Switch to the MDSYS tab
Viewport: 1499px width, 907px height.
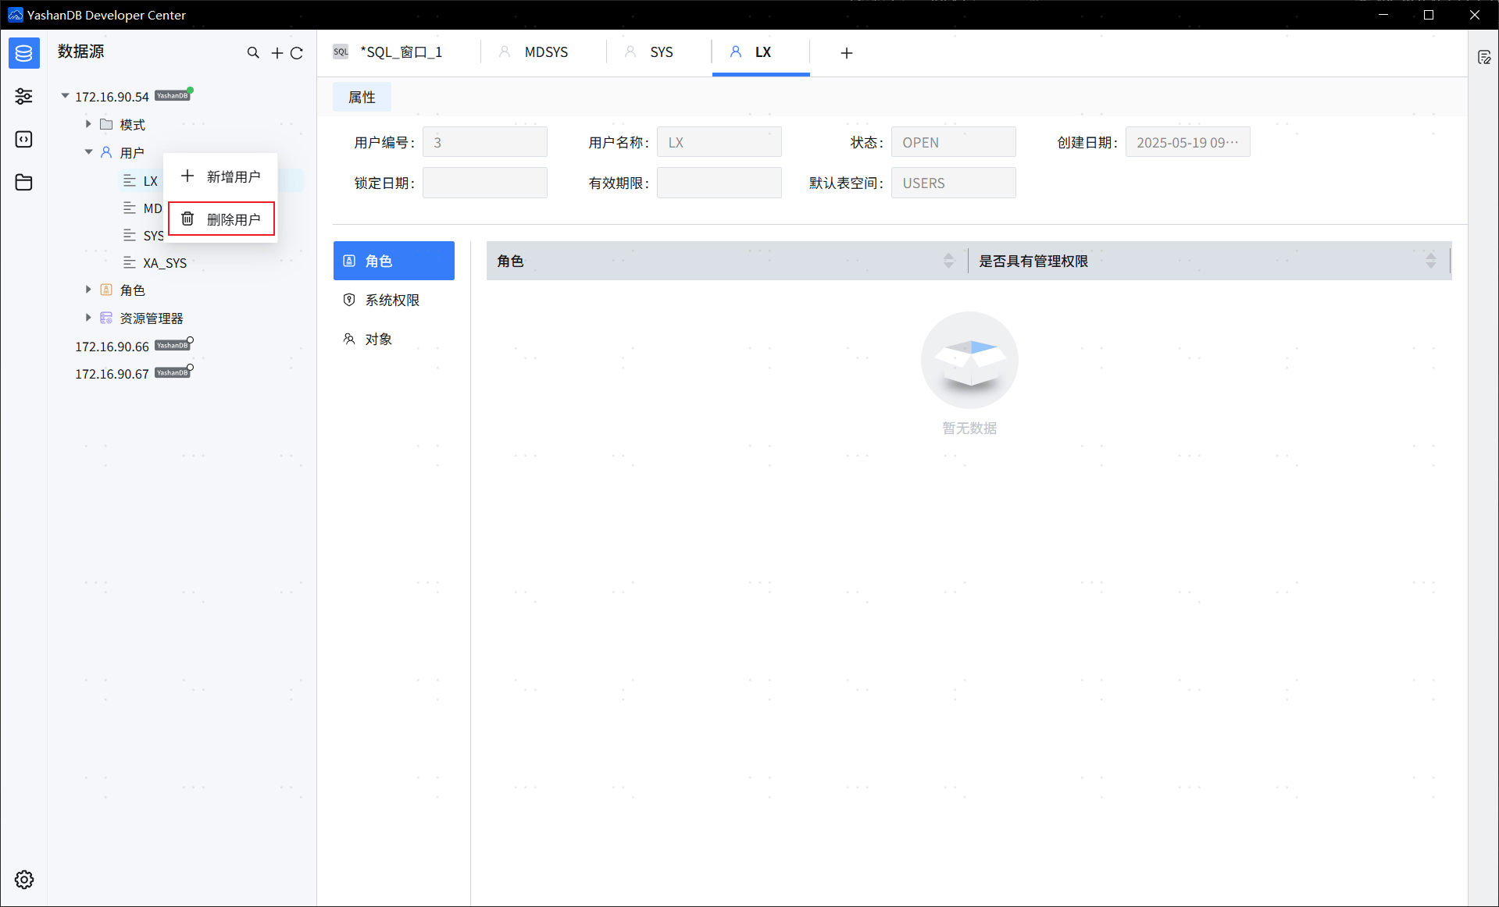click(545, 52)
